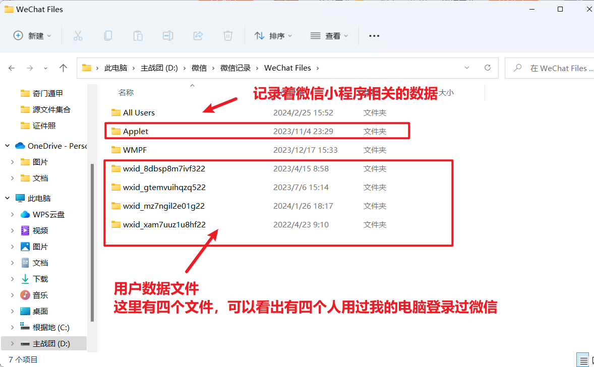Viewport: 594px width, 367px height.
Task: Open the 查看 view dropdown
Action: (x=329, y=36)
